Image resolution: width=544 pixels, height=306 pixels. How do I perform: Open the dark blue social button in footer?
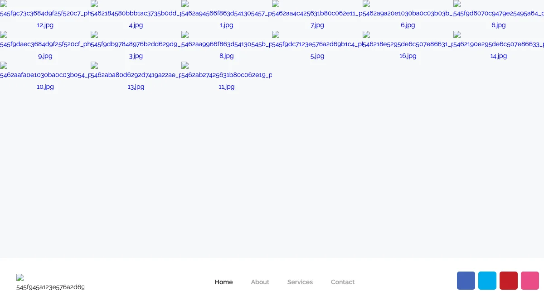click(x=466, y=281)
